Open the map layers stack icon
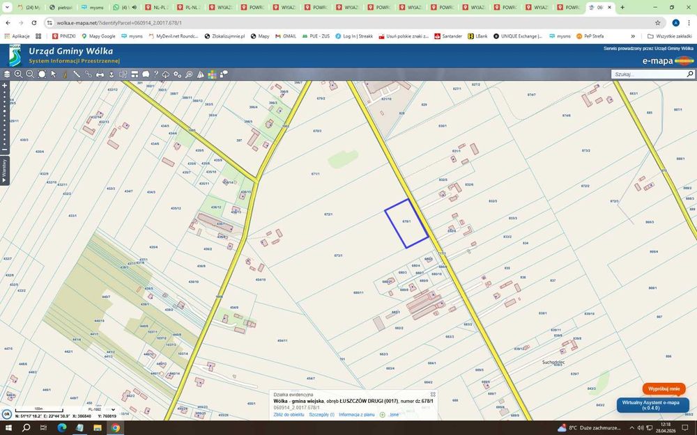 pyautogui.click(x=7, y=74)
